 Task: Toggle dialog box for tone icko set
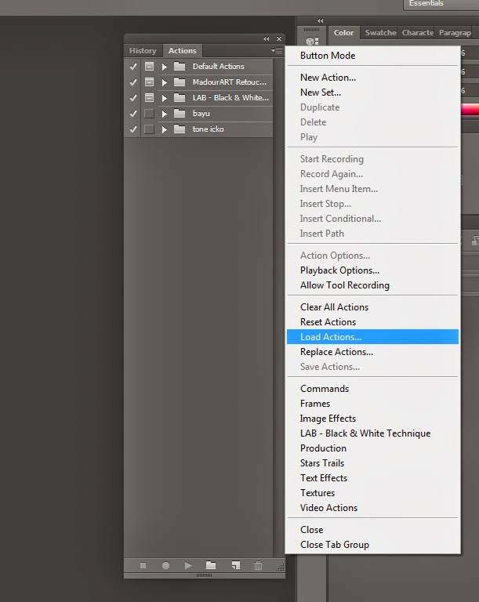pyautogui.click(x=149, y=129)
